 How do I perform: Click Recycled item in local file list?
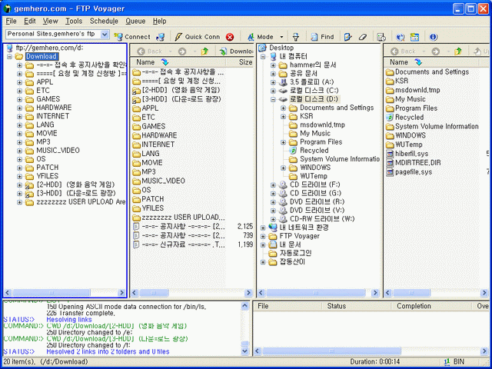[409, 118]
